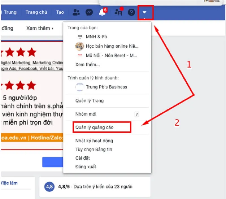This screenshot has width=226, height=199.
Task: Click Xem thêm... to expand page list
Action: [87, 65]
